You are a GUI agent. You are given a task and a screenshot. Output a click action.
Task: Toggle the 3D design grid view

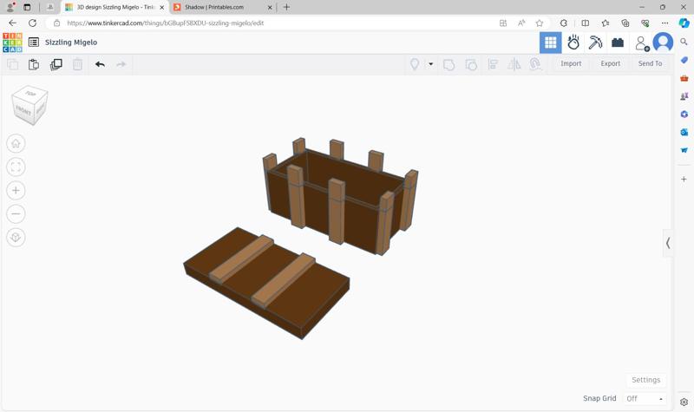[551, 43]
